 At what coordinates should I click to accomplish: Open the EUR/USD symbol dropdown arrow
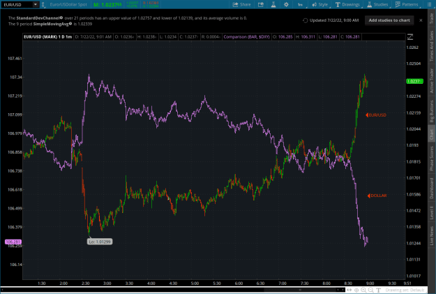pyautogui.click(x=36, y=4)
